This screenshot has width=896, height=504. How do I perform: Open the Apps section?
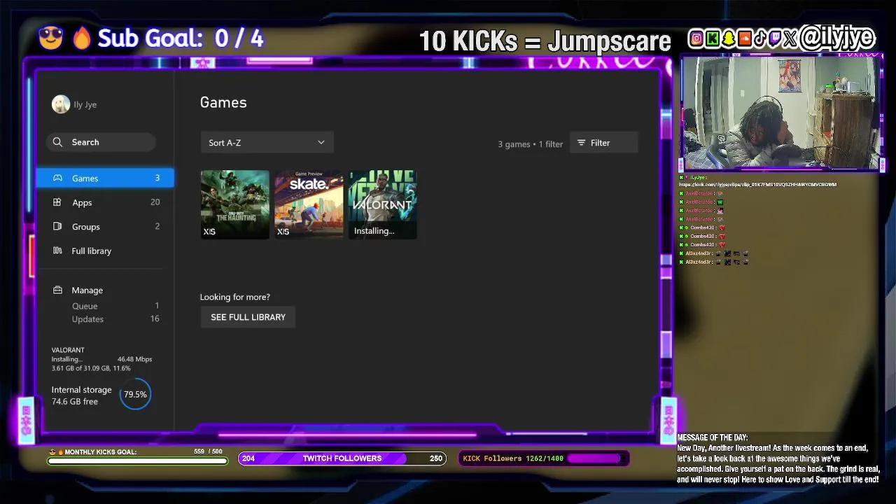click(105, 202)
